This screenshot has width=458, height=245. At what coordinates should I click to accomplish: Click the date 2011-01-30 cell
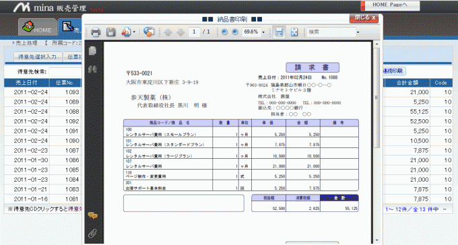pyautogui.click(x=30, y=160)
